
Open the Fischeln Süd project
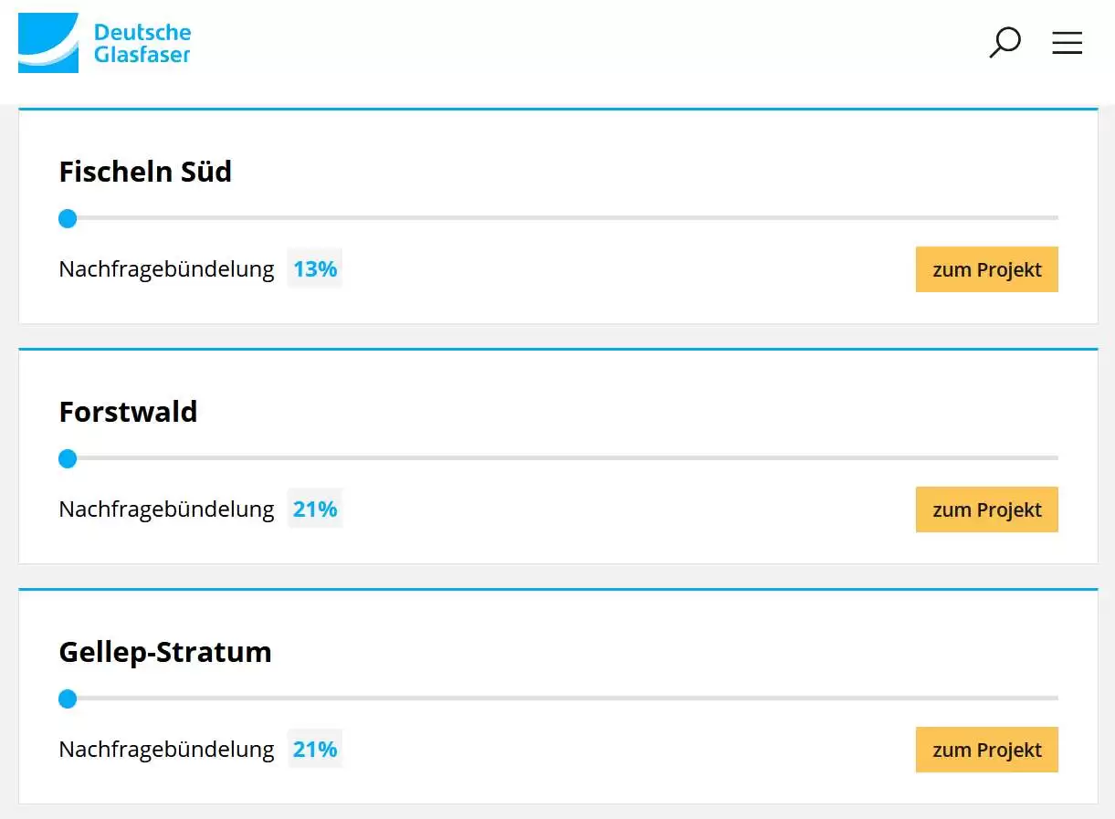click(986, 269)
